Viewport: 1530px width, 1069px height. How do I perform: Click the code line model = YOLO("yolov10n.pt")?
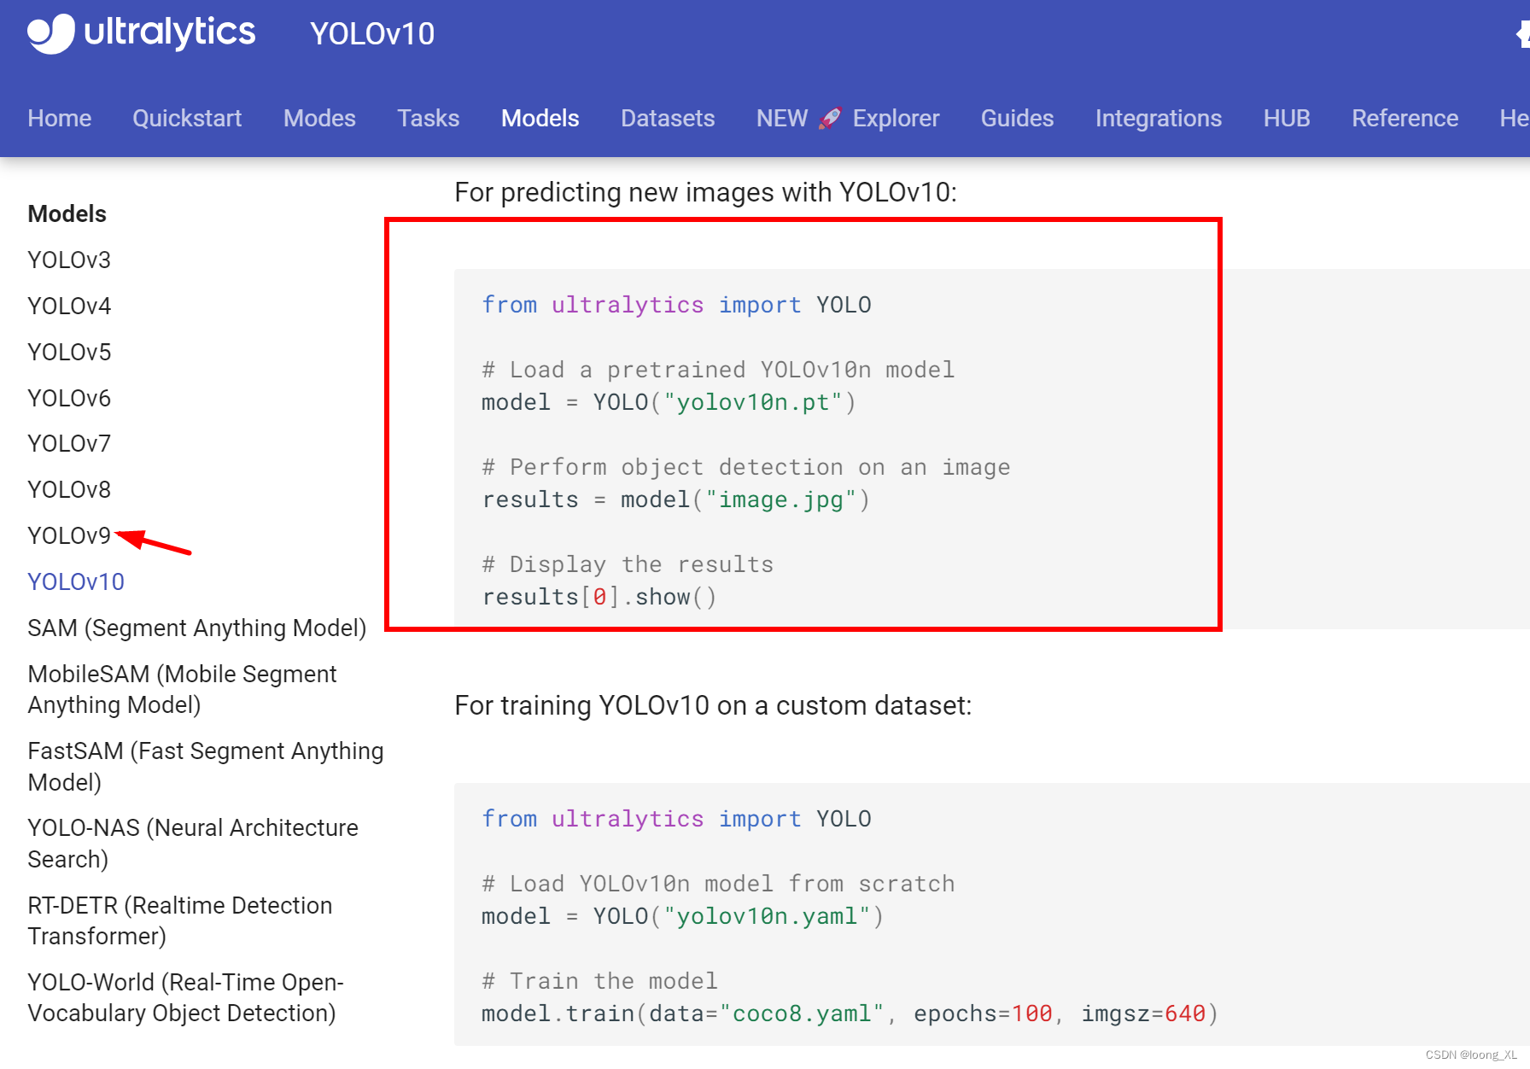[x=669, y=402]
